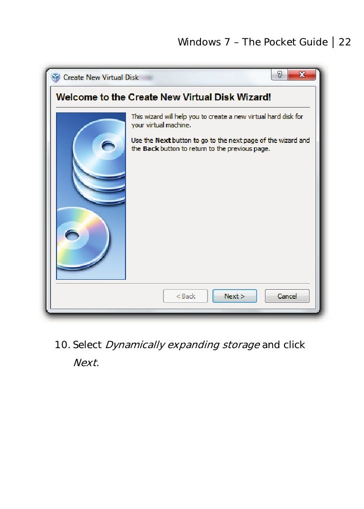Click the bold word Back in the instructions
Image resolution: width=364 pixels, height=509 pixels.
click(151, 149)
